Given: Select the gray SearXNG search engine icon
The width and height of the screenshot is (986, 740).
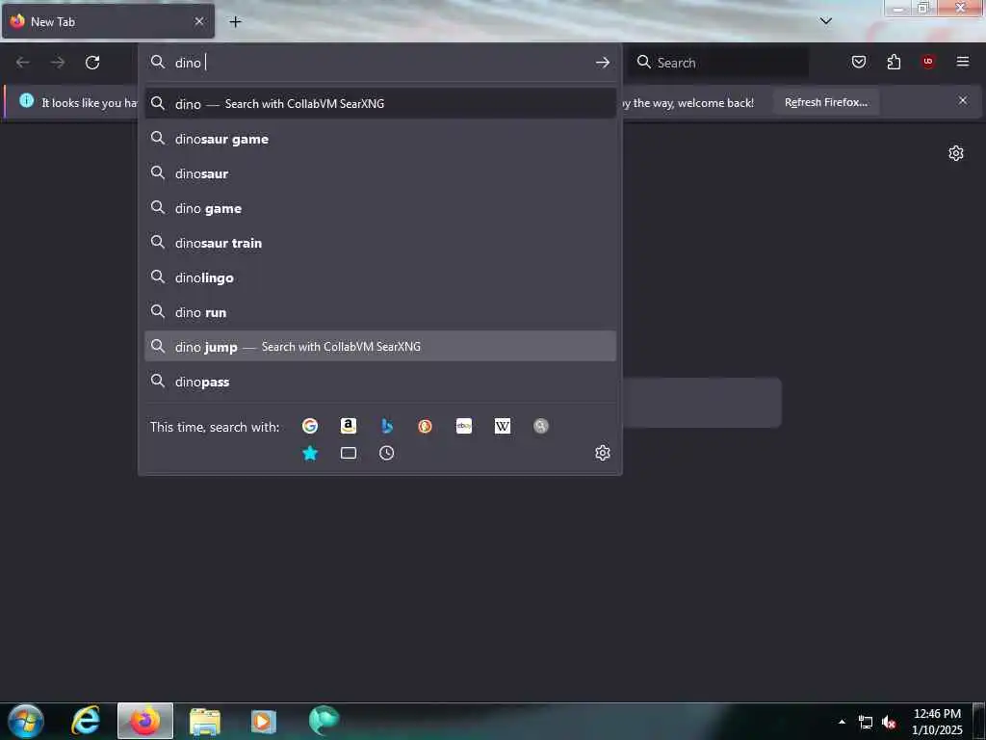Looking at the screenshot, I should (541, 426).
